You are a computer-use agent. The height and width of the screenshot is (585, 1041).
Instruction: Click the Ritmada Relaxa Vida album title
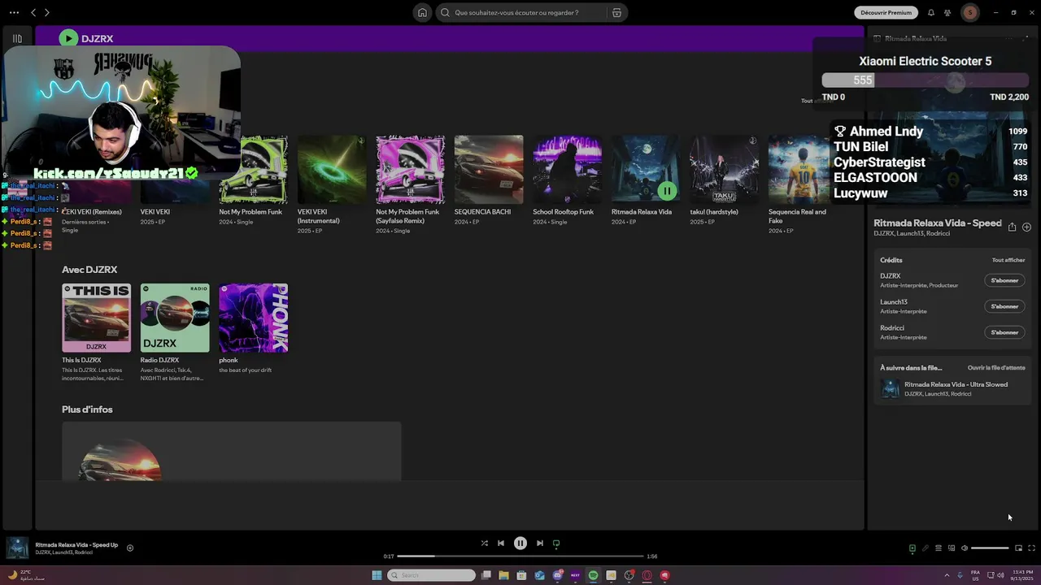pos(642,212)
